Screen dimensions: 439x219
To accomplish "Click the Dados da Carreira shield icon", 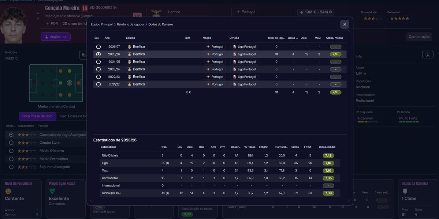I will point(405,191).
